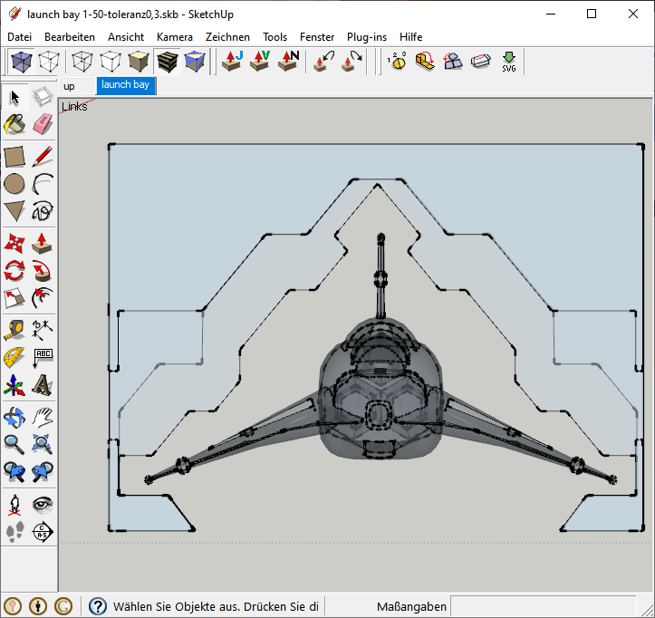Activate the Move tool with red arrows
655x618 pixels.
point(14,243)
